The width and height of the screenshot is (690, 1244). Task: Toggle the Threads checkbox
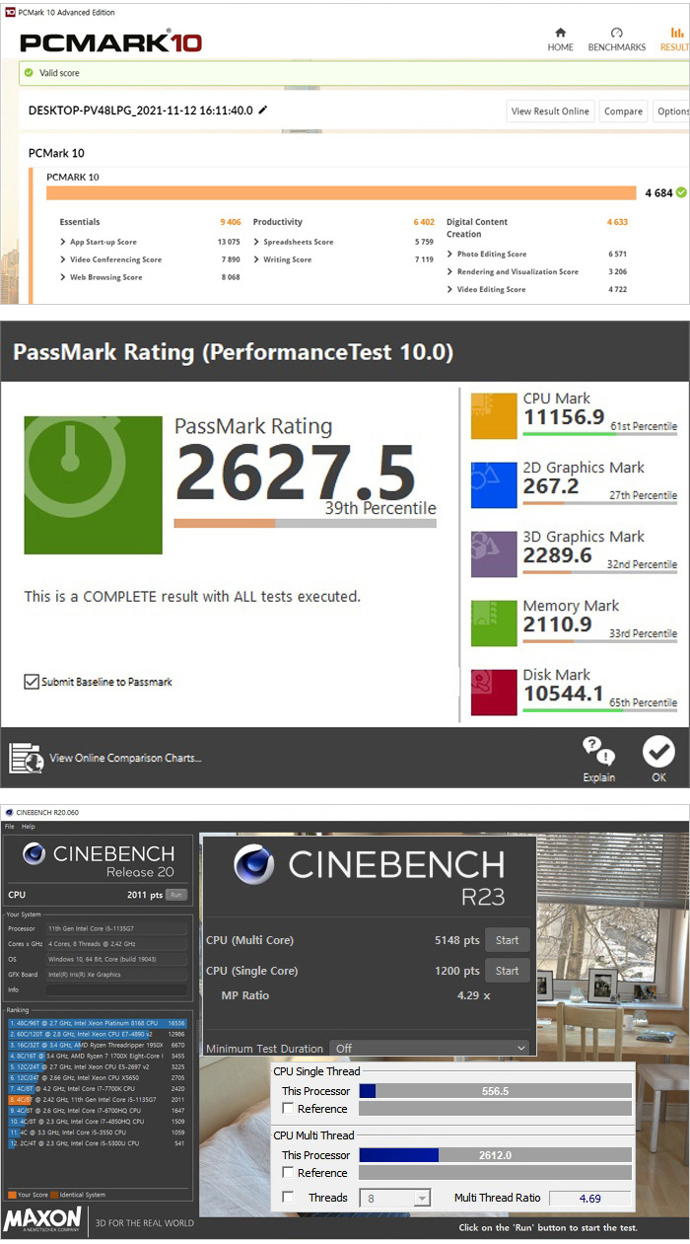click(288, 1198)
